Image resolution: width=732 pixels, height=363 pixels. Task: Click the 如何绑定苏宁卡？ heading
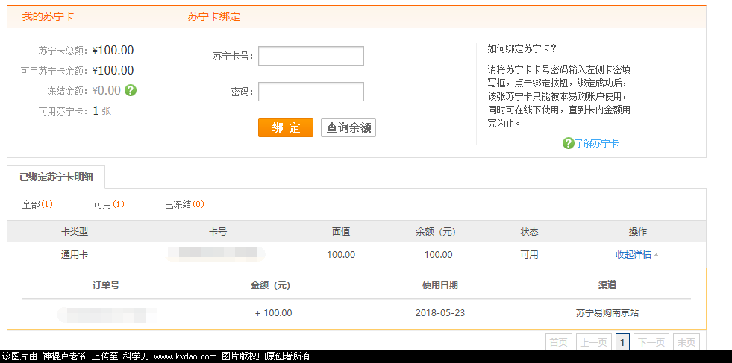coord(522,48)
